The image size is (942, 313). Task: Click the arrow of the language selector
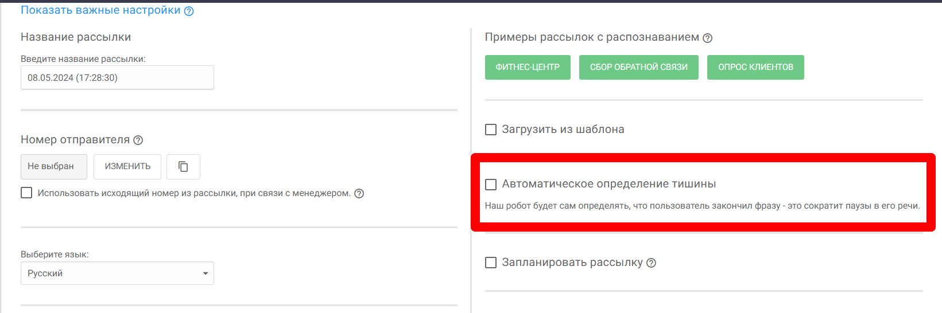point(206,273)
